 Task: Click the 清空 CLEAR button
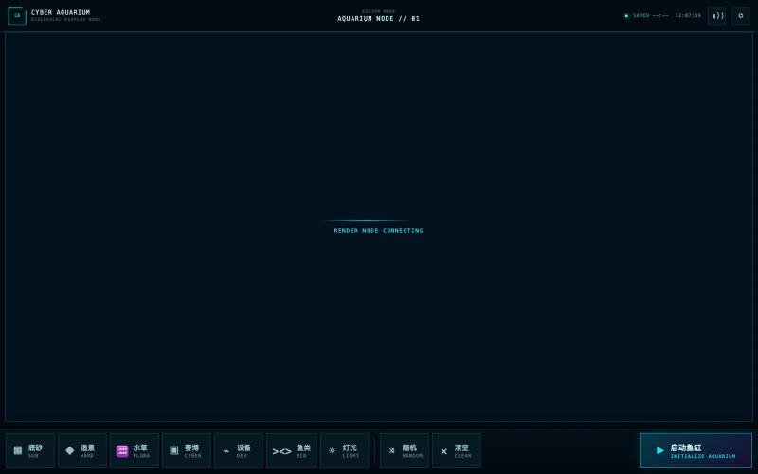click(457, 450)
